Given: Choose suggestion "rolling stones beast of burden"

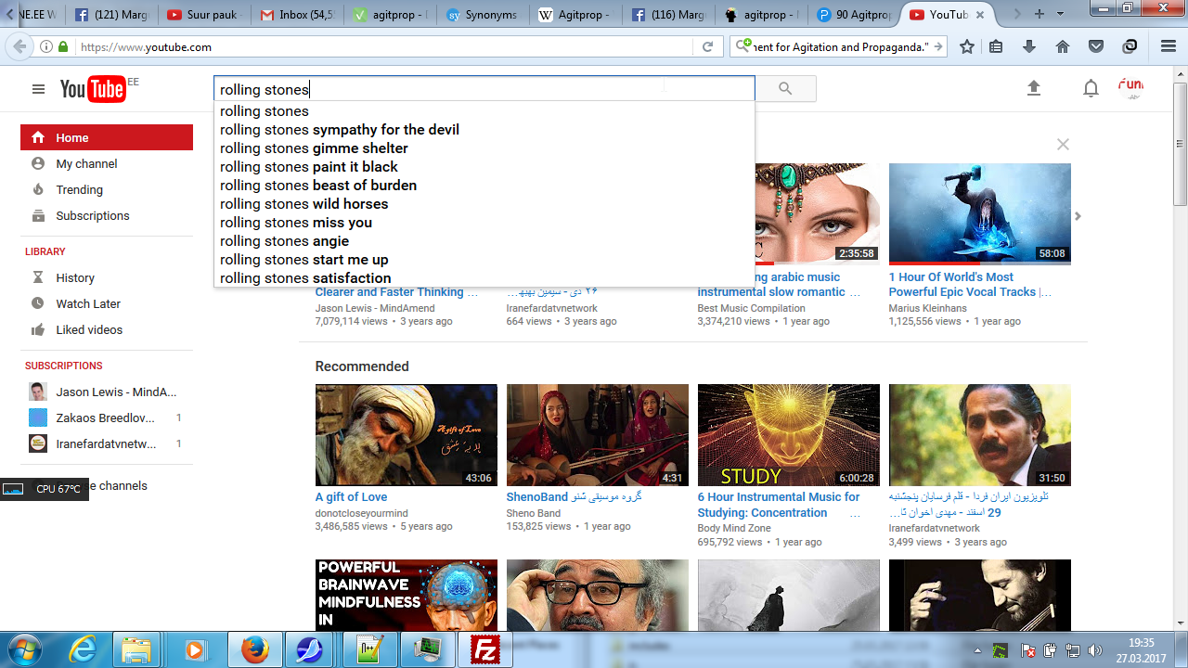Looking at the screenshot, I should pyautogui.click(x=484, y=186).
